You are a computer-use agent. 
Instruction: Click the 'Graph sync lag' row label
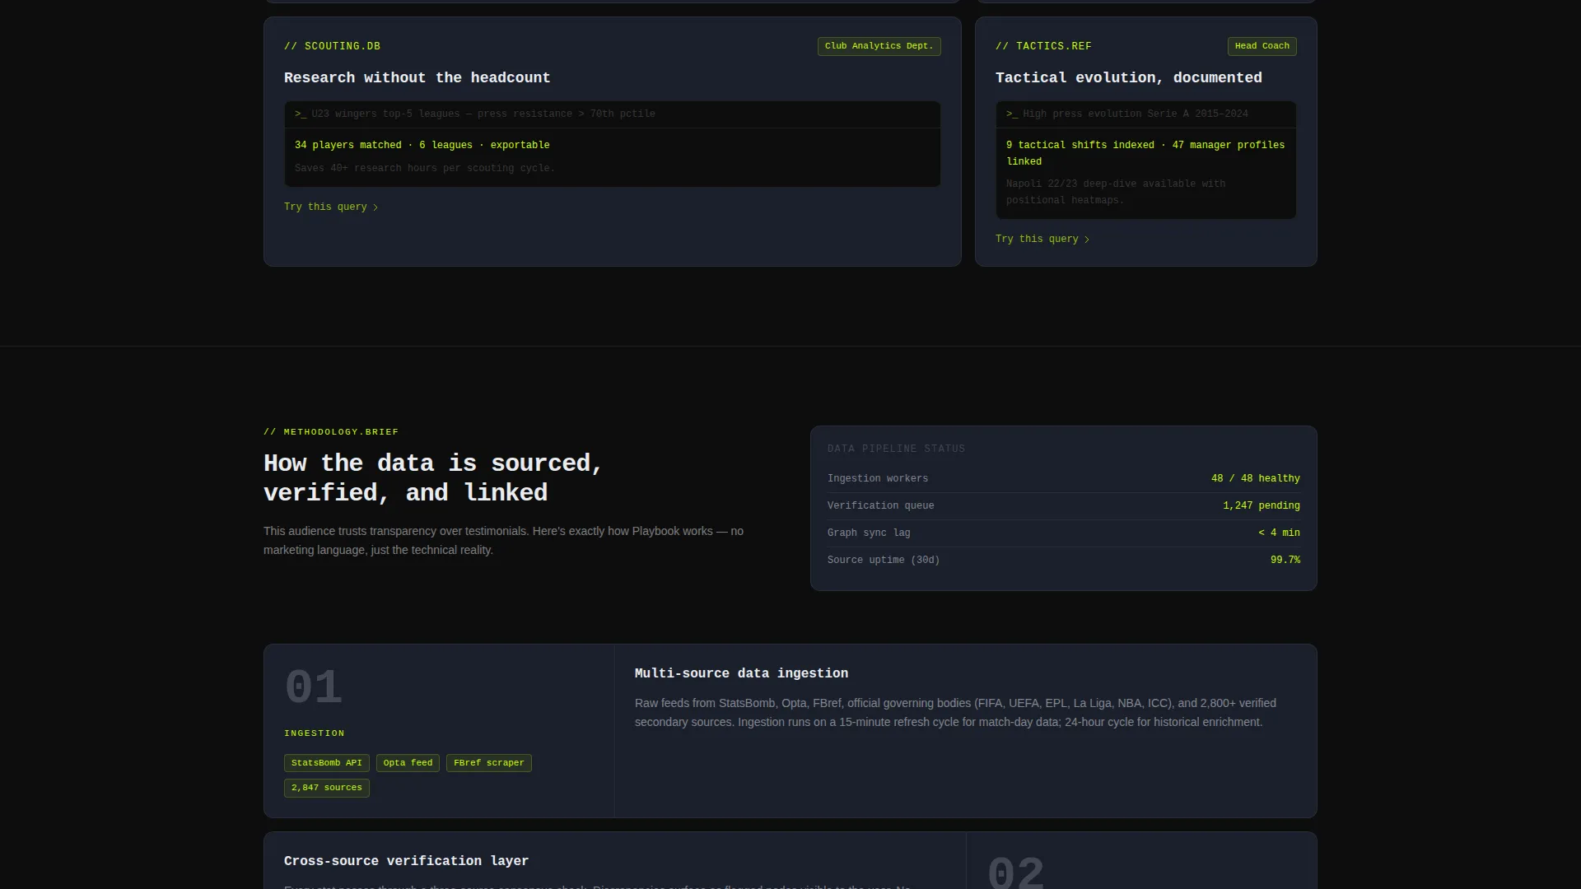tap(869, 533)
